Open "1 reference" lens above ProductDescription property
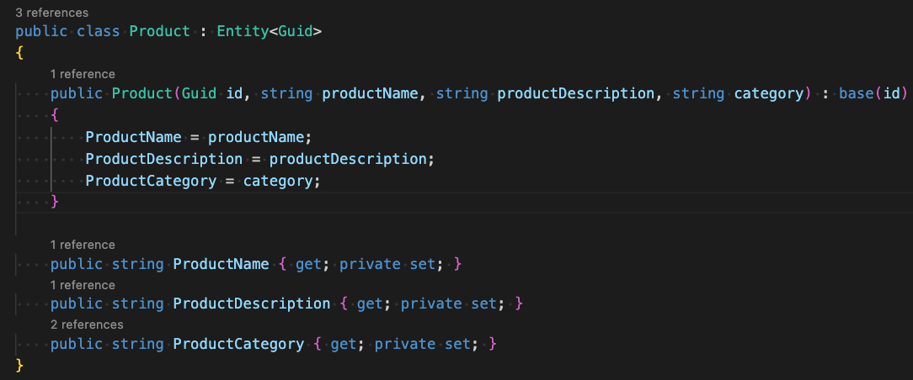 coord(83,285)
